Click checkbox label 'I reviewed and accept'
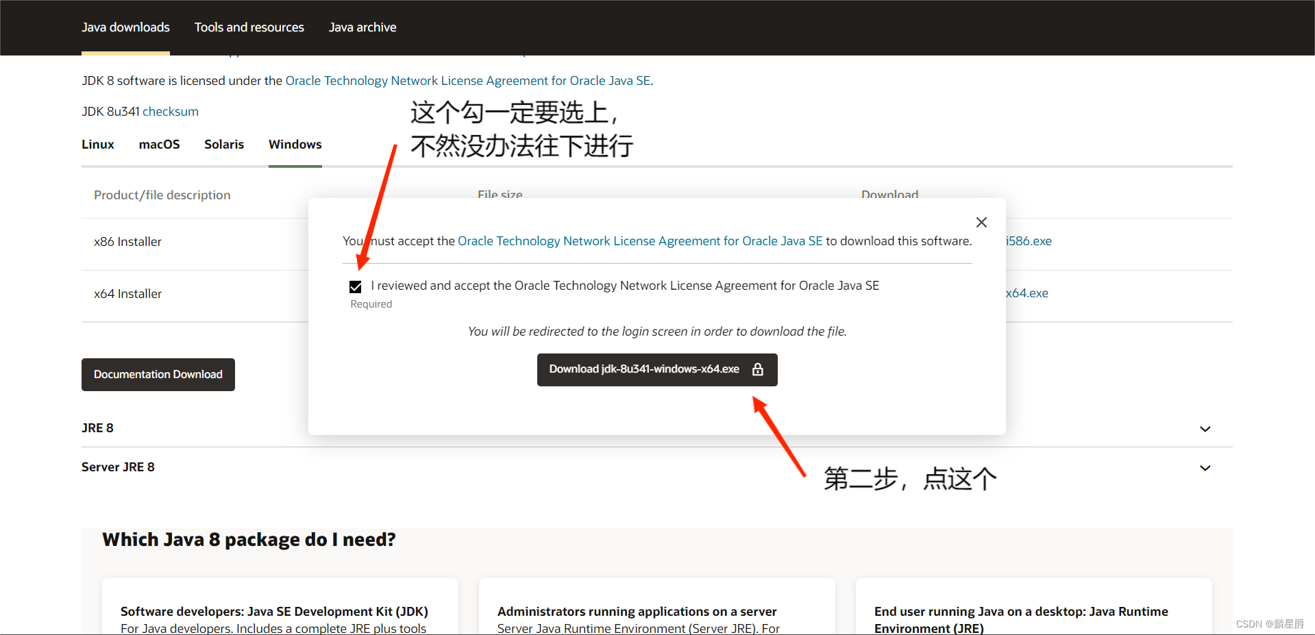The width and height of the screenshot is (1315, 635). (625, 286)
